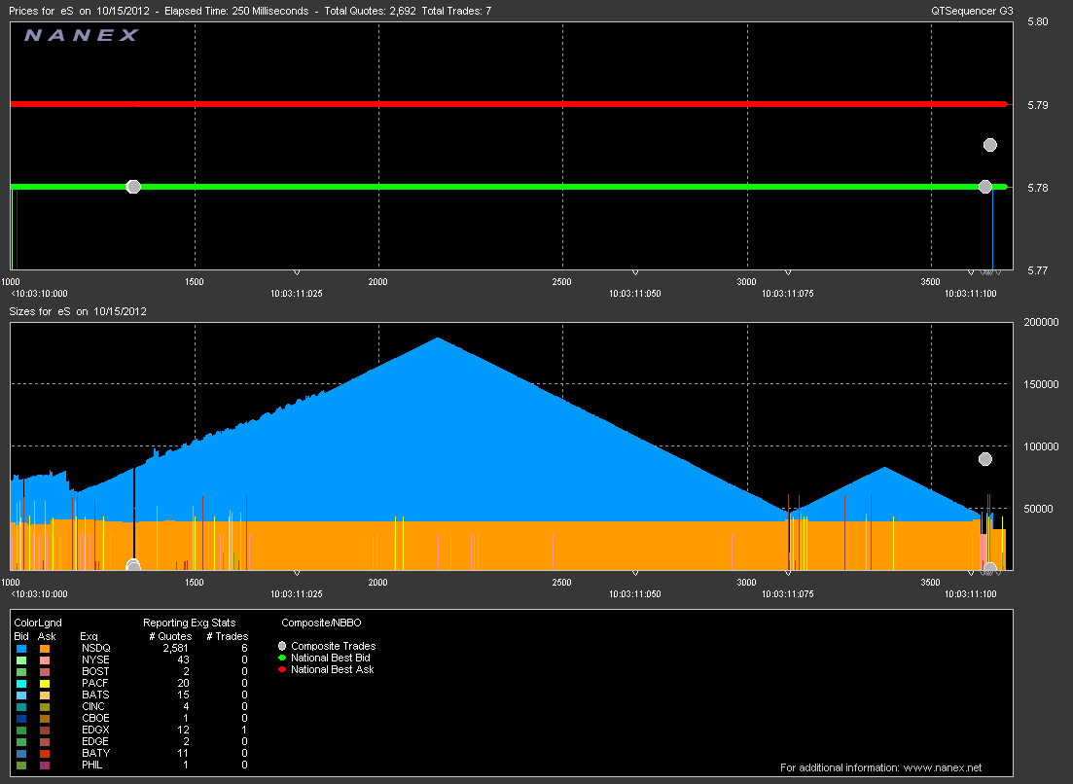
Task: Click the NYSE quote count '43'
Action: (183, 660)
